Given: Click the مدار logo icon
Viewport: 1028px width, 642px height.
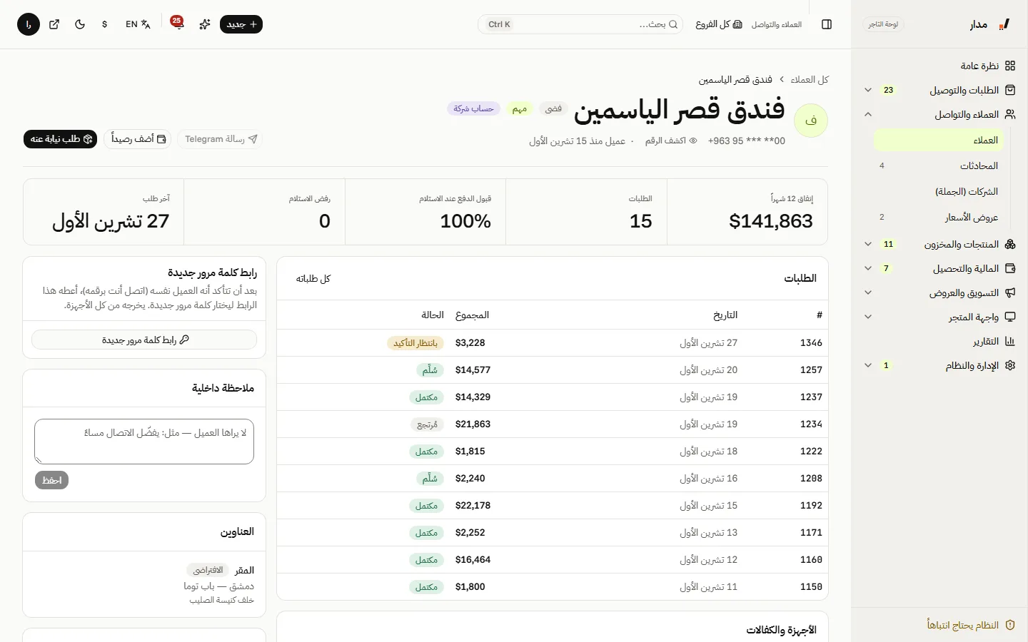Looking at the screenshot, I should point(1004,24).
